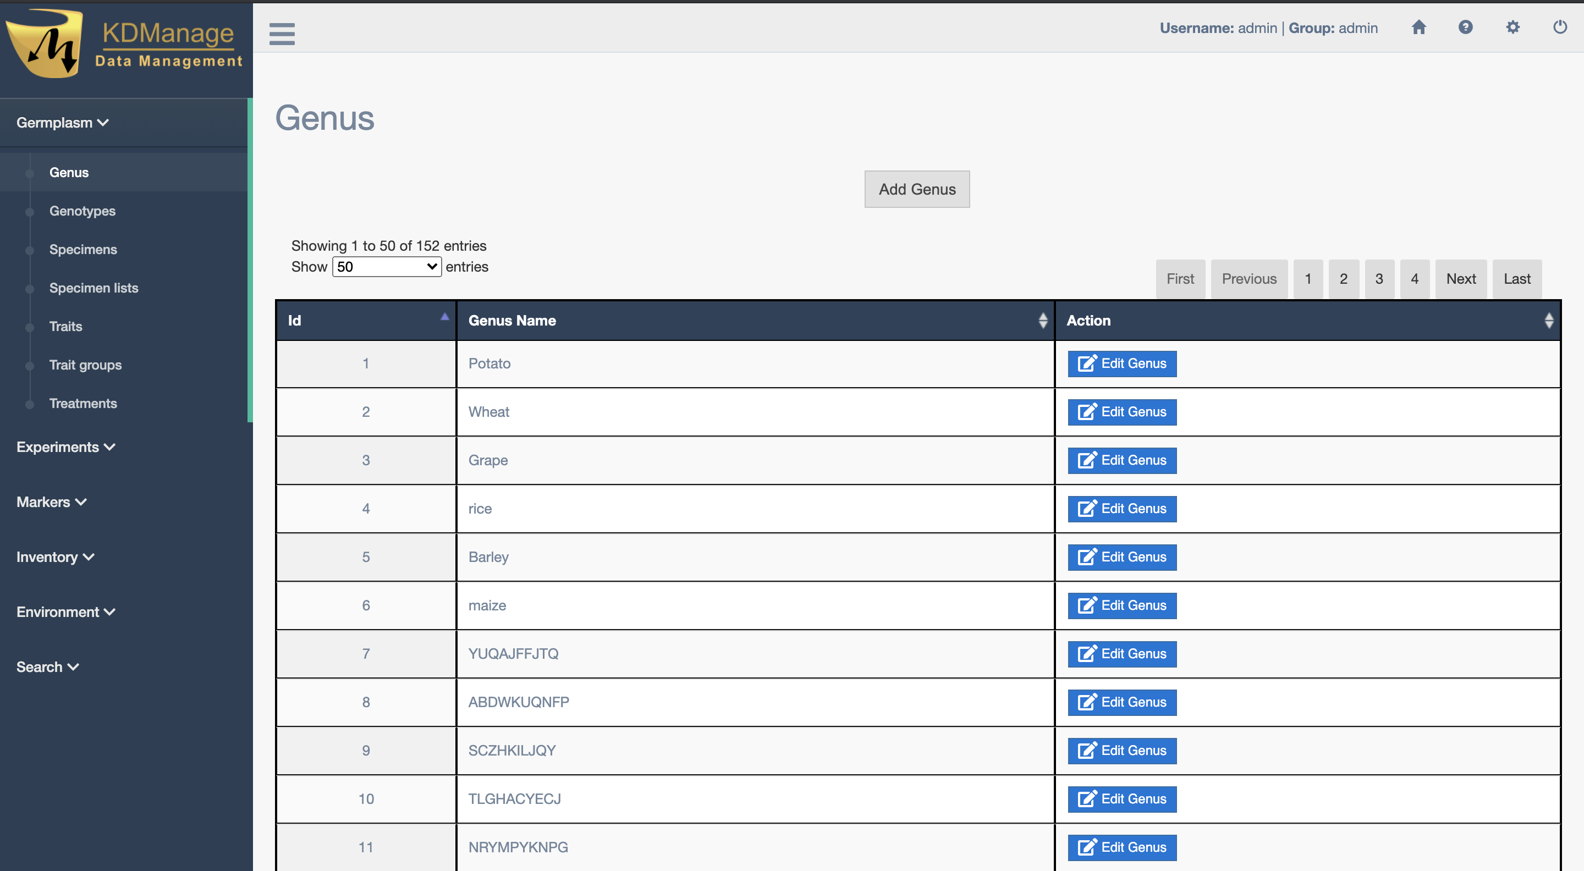The image size is (1584, 871).
Task: Collapse the Germplasm menu section
Action: point(62,122)
